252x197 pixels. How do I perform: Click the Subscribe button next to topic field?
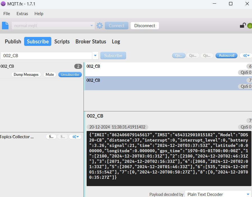pyautogui.click(x=113, y=55)
